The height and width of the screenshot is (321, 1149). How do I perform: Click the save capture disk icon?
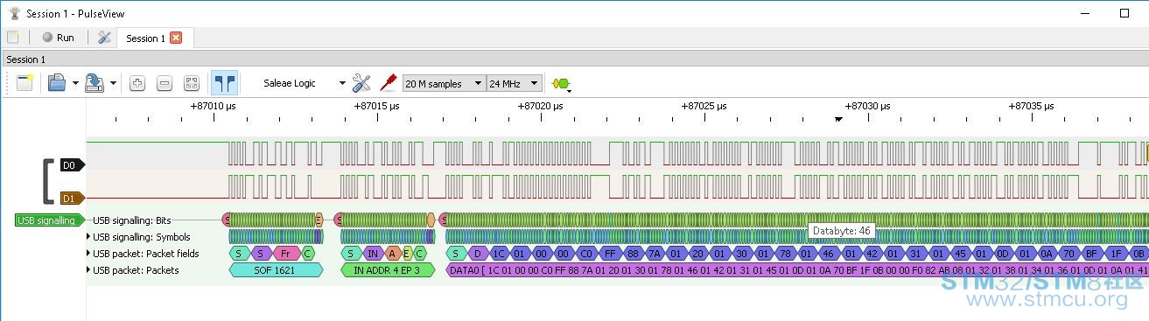pos(95,83)
